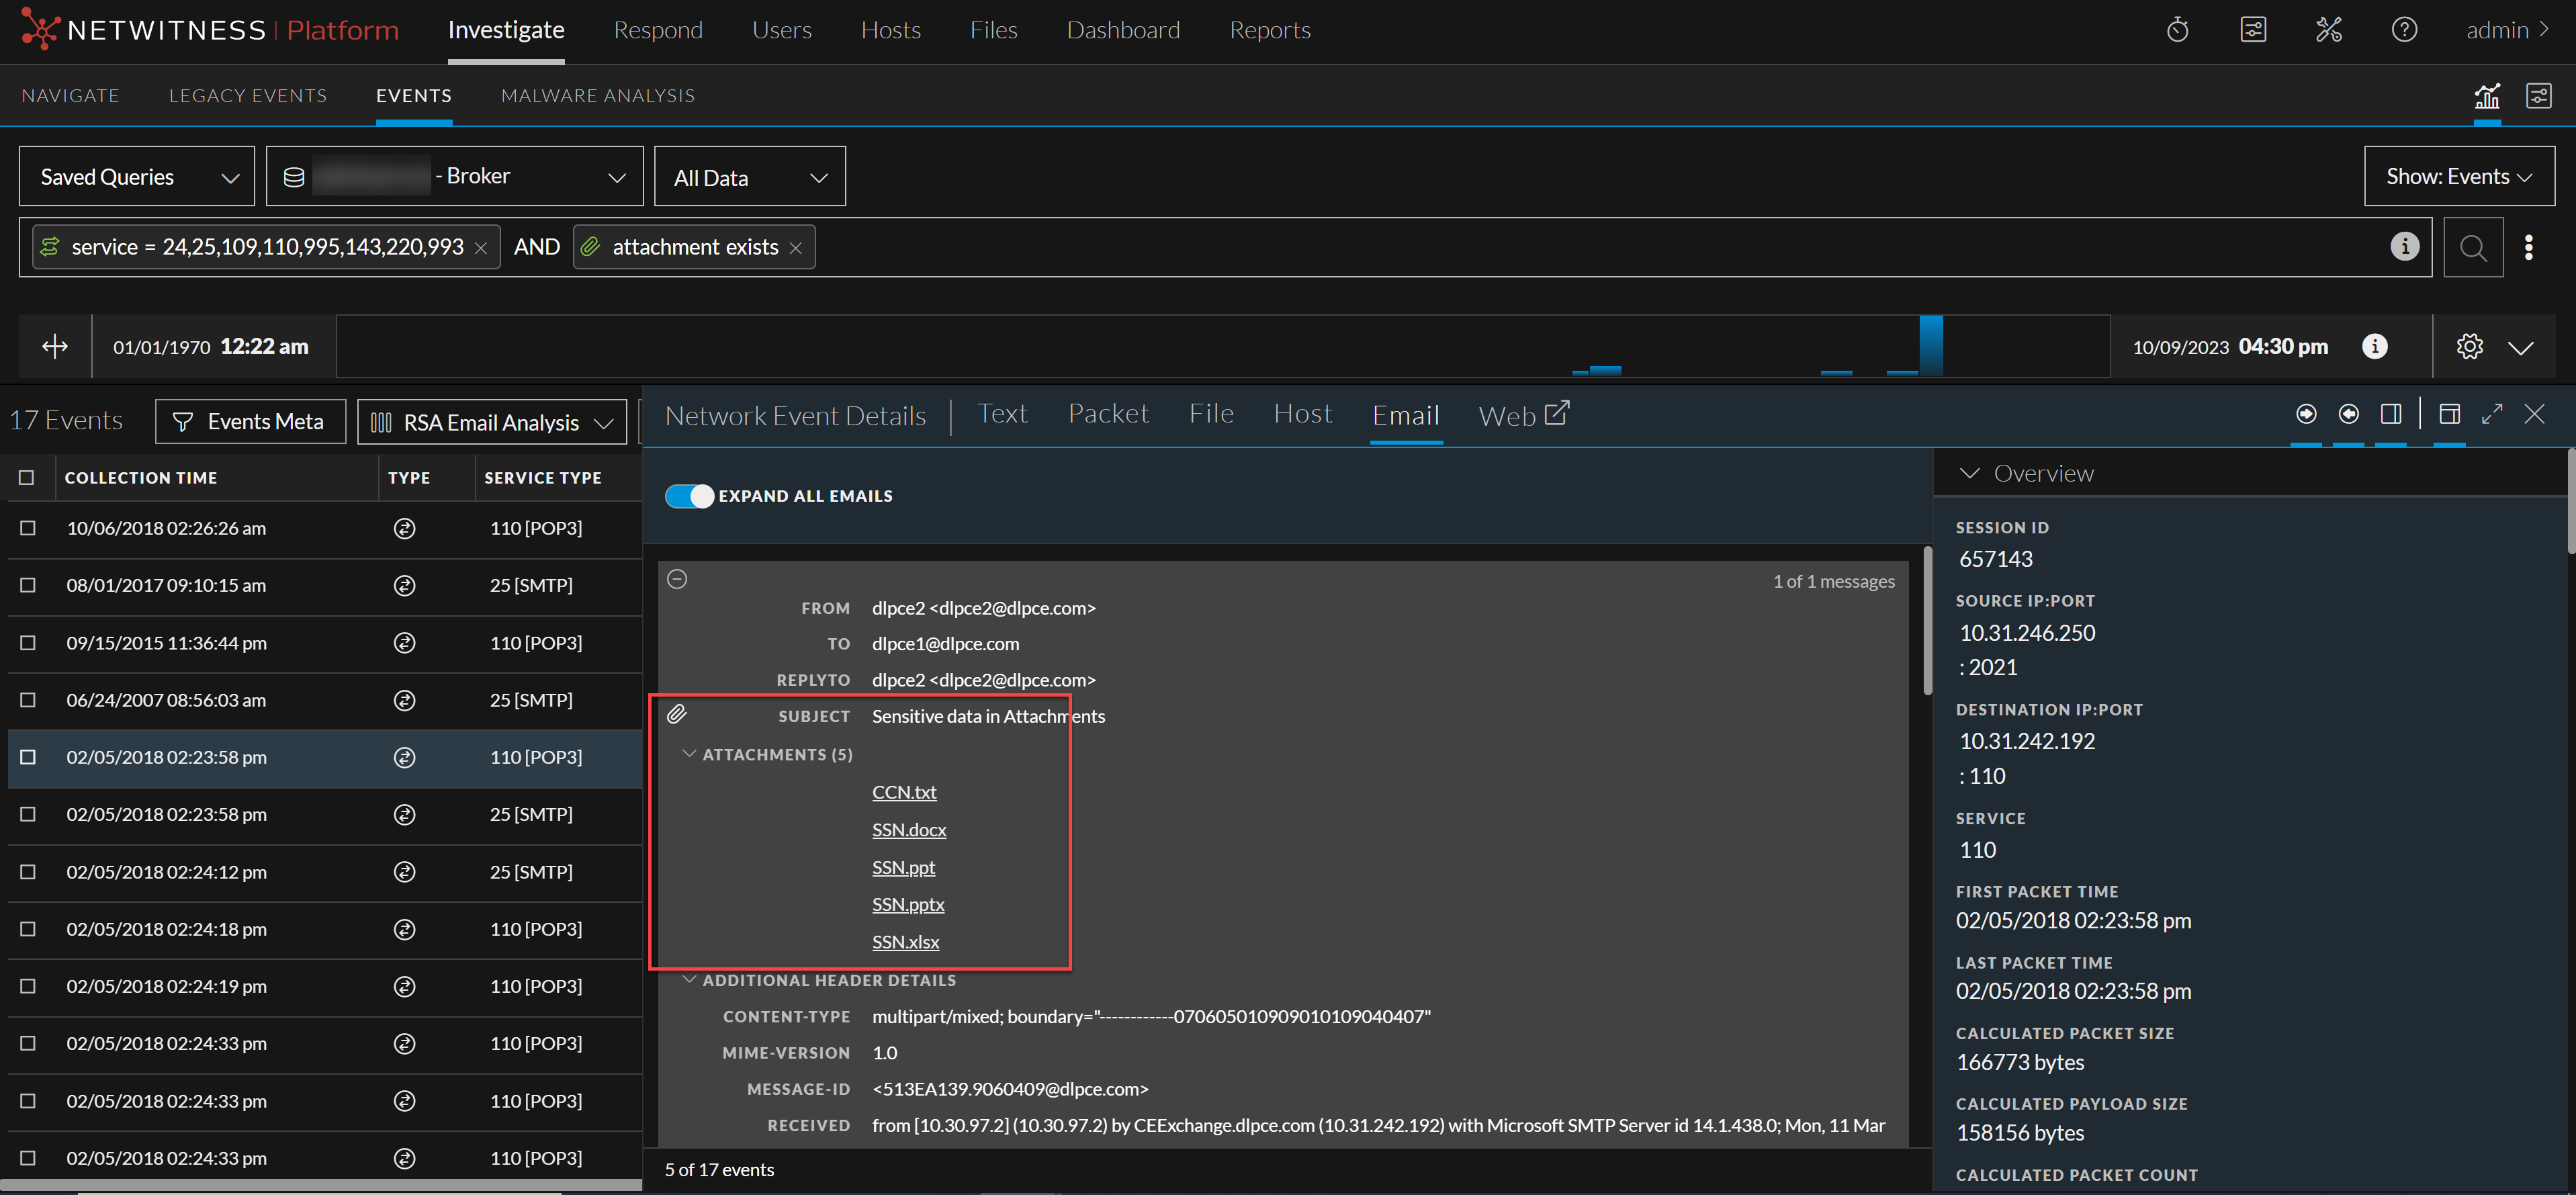Click the query bar info icon
The image size is (2576, 1195).
tap(2404, 246)
